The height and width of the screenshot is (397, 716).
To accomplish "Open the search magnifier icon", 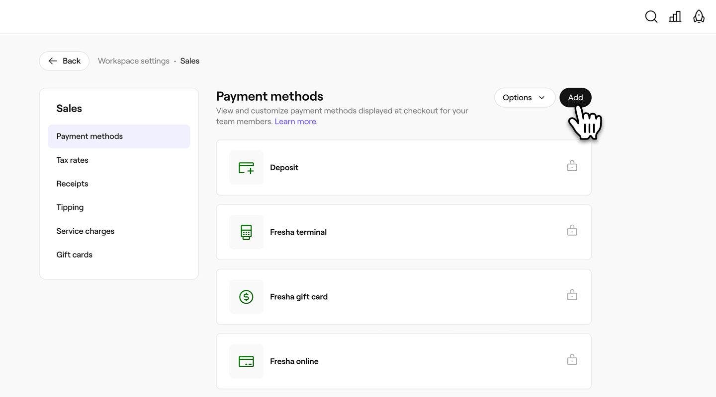I will click(x=651, y=17).
